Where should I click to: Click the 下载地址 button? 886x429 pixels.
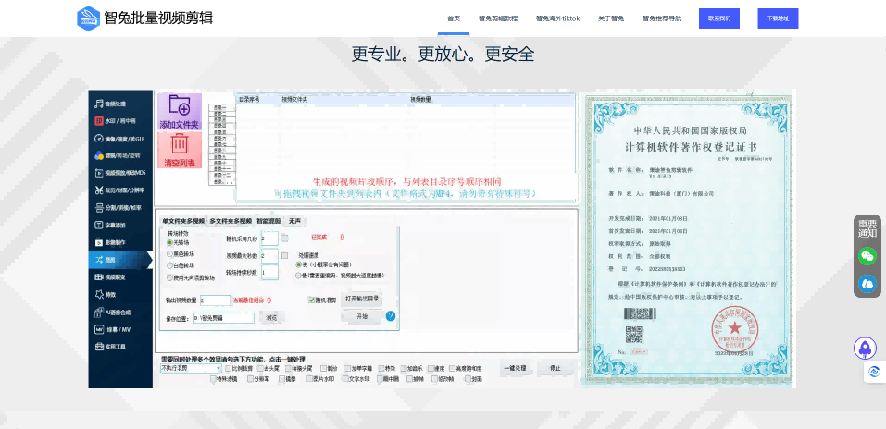click(x=778, y=18)
